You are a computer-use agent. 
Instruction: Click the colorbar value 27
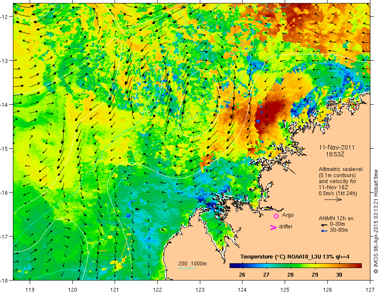[x=266, y=274]
